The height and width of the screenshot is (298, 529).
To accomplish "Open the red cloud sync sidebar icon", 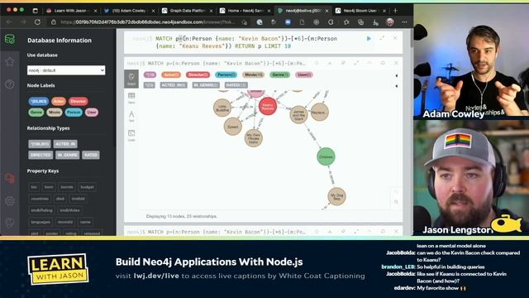I will [x=10, y=179].
